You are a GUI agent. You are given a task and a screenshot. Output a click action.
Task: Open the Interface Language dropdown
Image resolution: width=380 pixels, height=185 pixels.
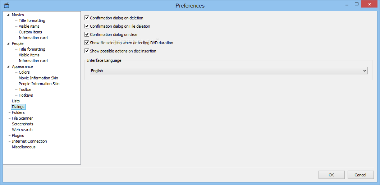pos(229,71)
